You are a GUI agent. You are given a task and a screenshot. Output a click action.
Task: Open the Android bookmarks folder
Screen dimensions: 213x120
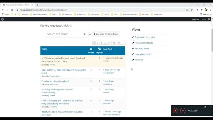tap(23, 14)
